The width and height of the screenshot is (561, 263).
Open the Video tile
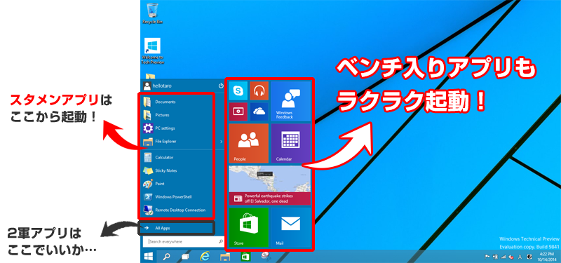[x=238, y=112]
